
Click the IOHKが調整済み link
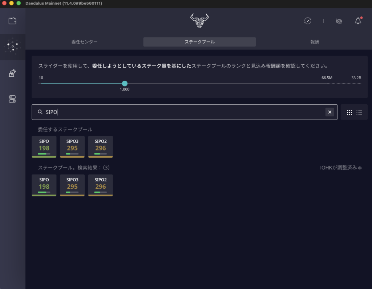[x=341, y=168]
